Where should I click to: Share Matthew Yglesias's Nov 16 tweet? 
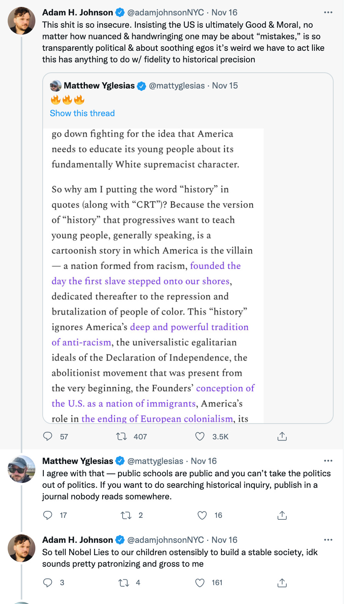[282, 515]
